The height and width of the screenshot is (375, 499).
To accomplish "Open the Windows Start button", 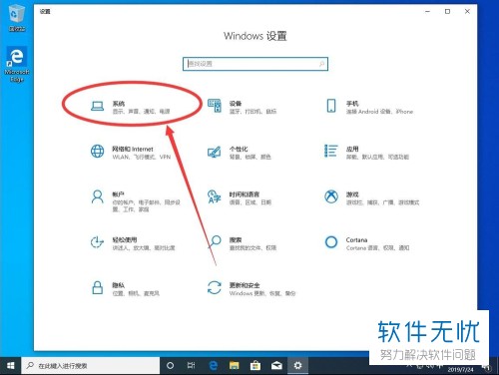I will [x=11, y=366].
